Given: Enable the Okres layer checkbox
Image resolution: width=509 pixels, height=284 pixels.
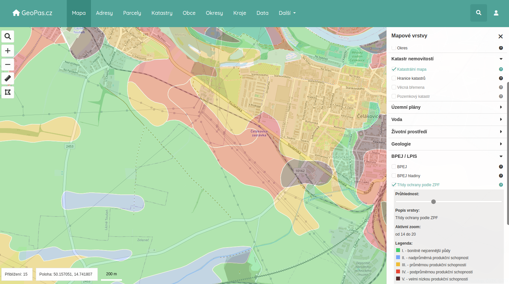Looking at the screenshot, I should (394, 48).
